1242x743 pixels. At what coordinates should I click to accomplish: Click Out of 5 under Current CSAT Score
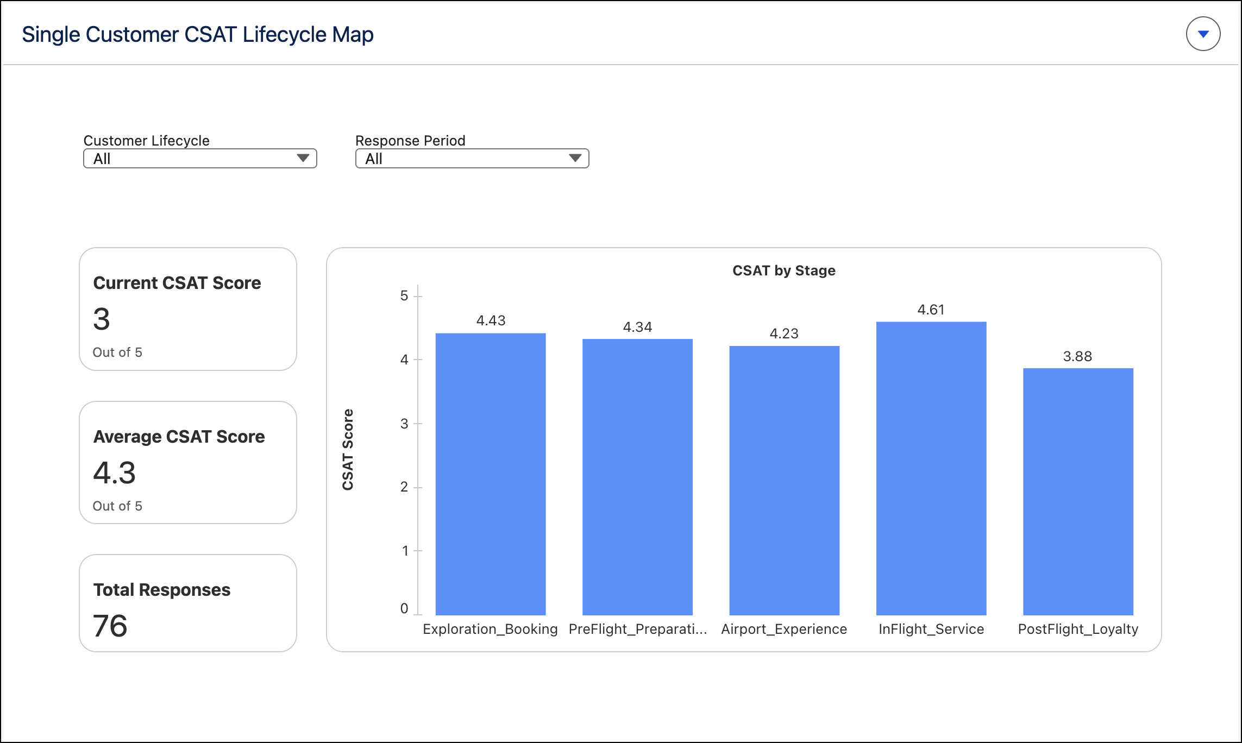pyautogui.click(x=117, y=352)
